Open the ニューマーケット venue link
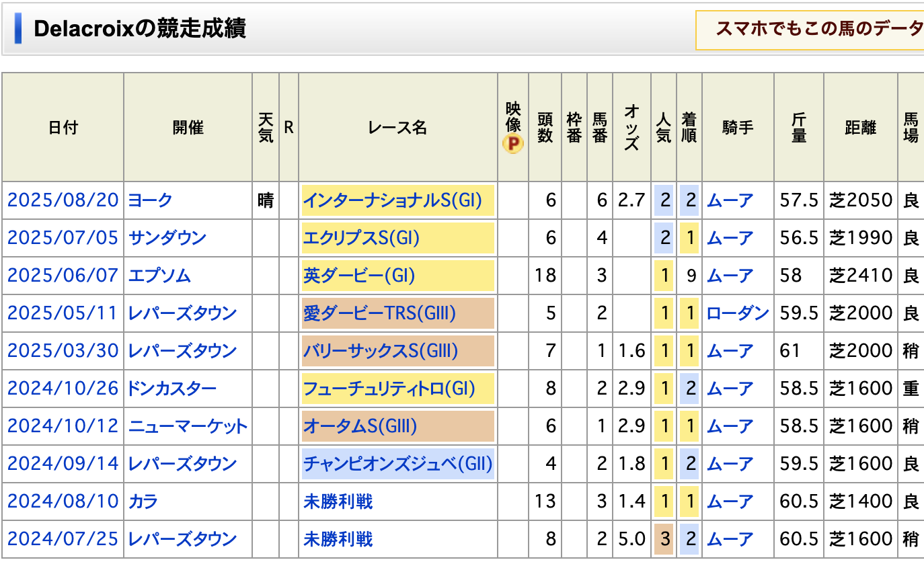 [188, 426]
